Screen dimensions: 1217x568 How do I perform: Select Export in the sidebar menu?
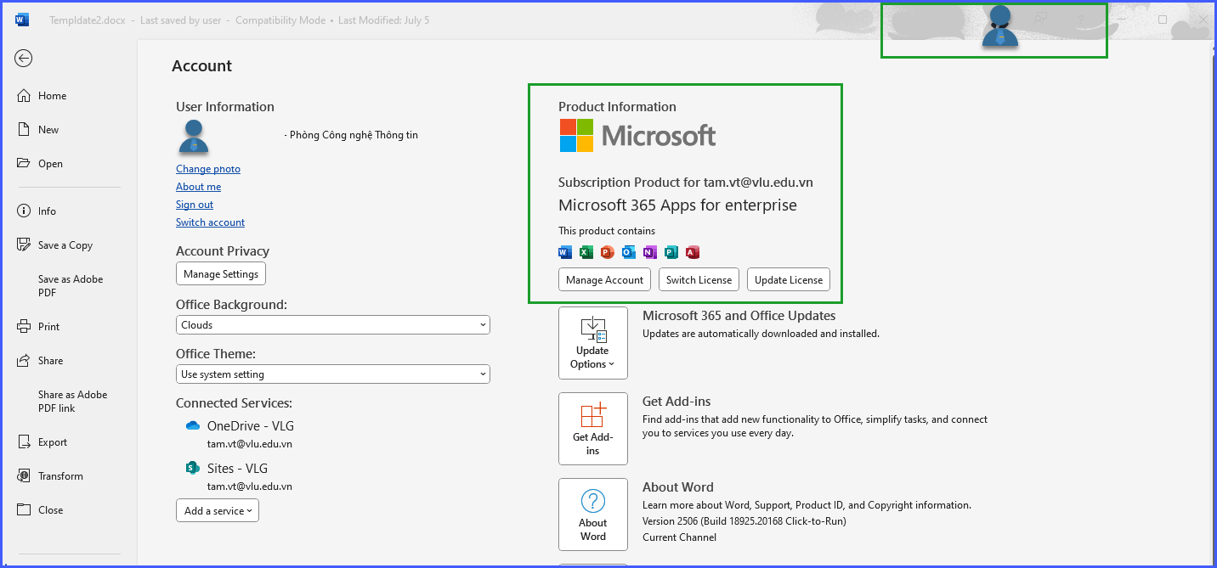tap(53, 442)
